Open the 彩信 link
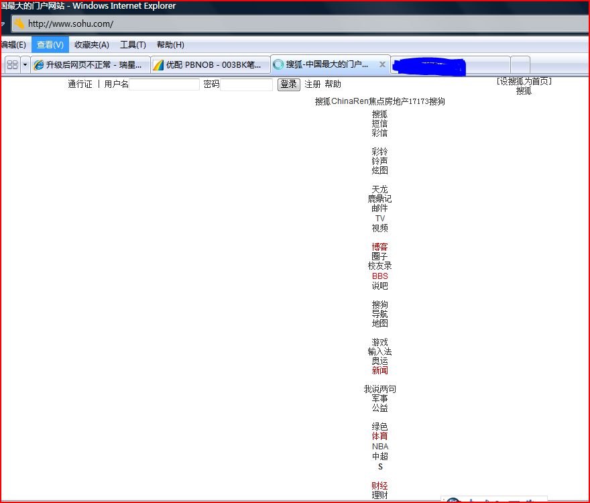Screen dimensions: 590x503 [x=379, y=133]
